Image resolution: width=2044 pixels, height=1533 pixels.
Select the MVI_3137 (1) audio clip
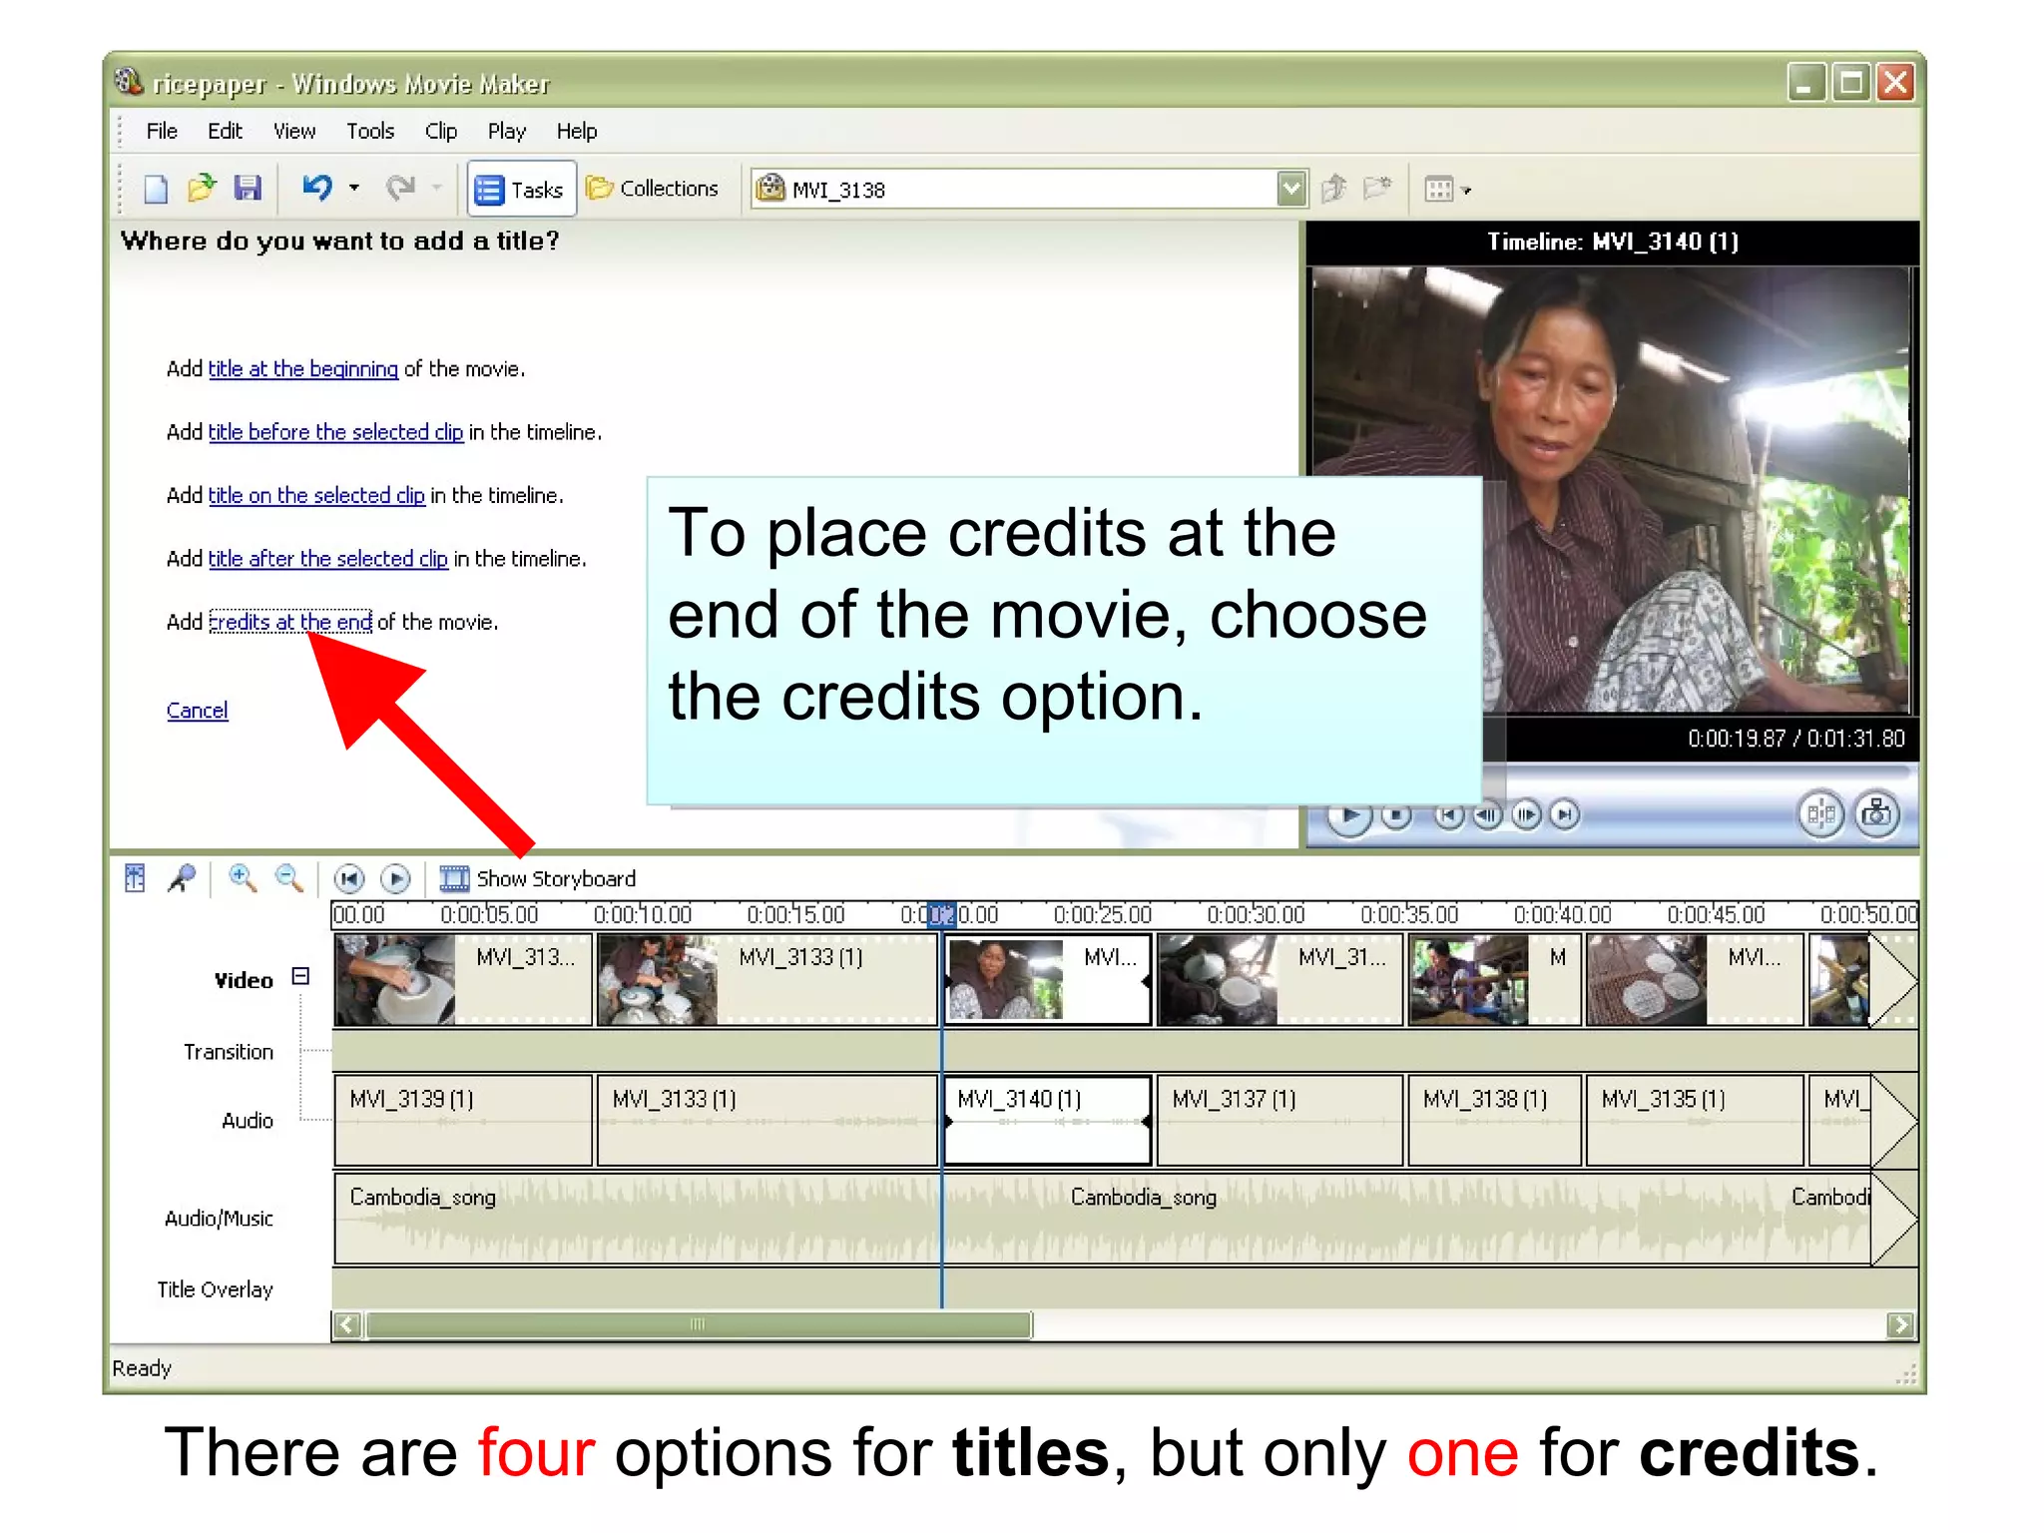(x=1279, y=1120)
